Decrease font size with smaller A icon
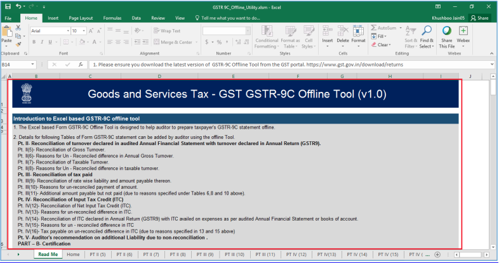 tap(99, 31)
